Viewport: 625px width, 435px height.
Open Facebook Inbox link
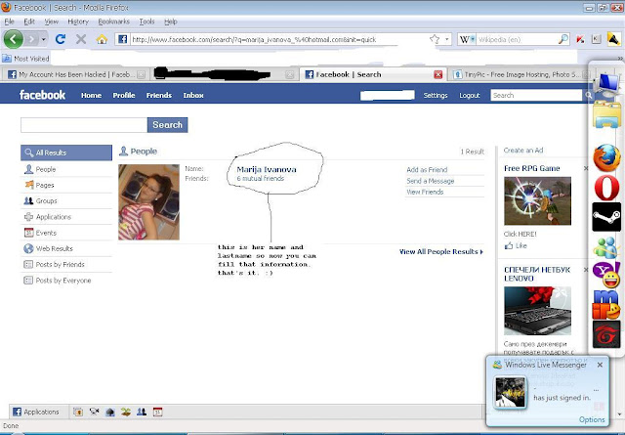click(x=193, y=95)
